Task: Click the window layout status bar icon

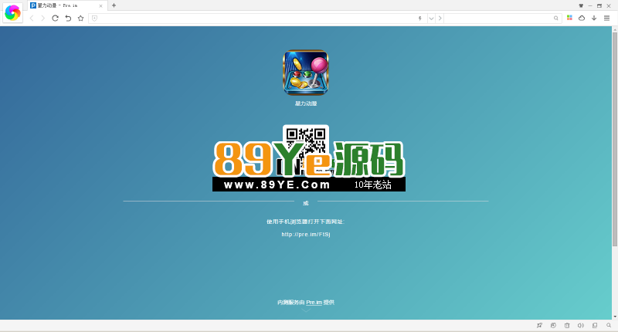Action: [x=595, y=325]
